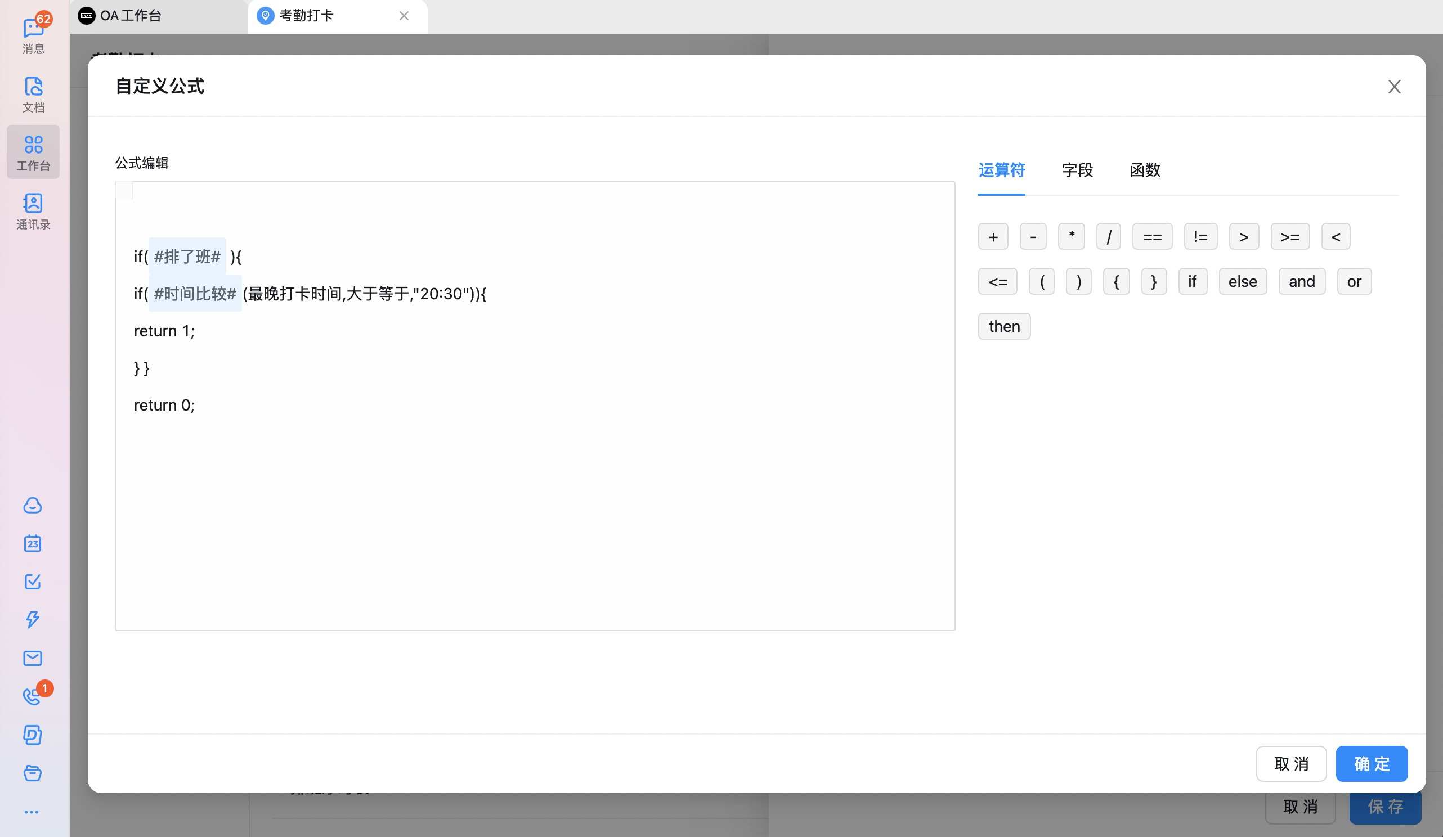Click the OA工作台 tab icon

[86, 15]
